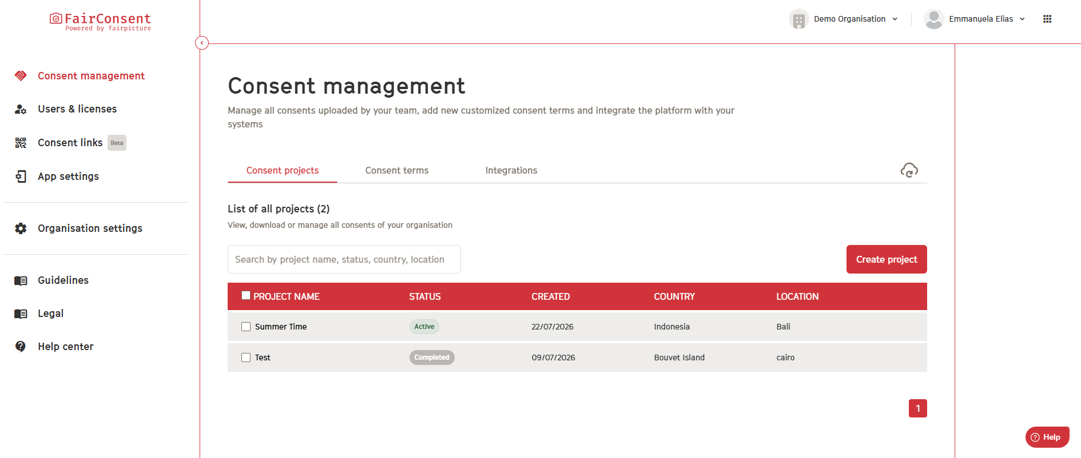Sort by the CREATED column header
The width and height of the screenshot is (1081, 458).
point(550,296)
